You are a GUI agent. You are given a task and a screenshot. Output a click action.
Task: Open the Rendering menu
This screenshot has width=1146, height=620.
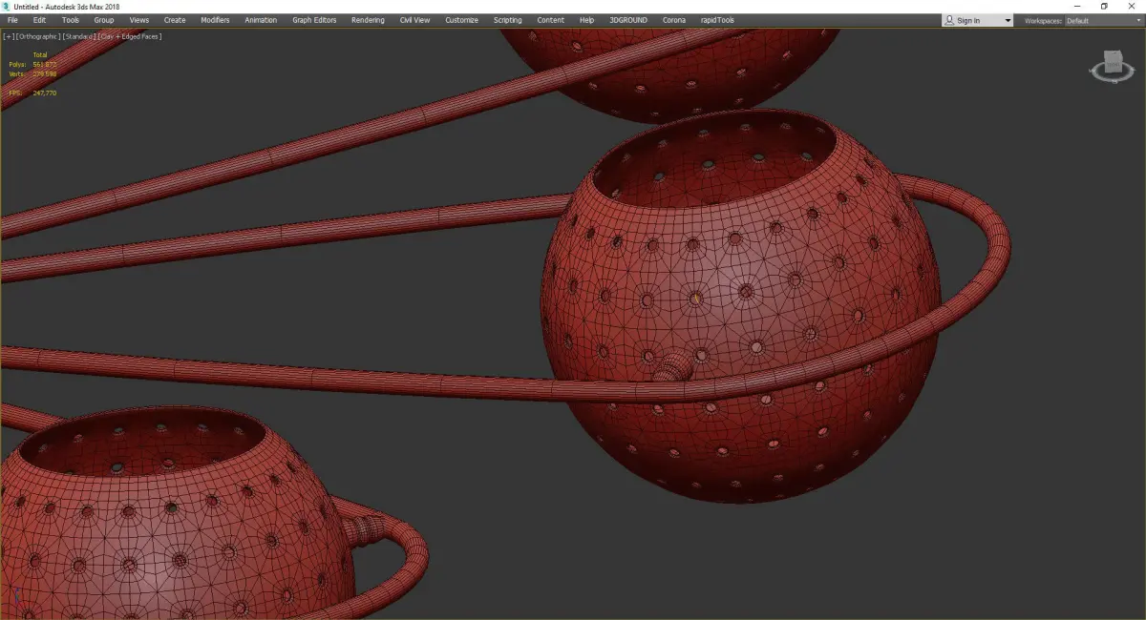tap(368, 20)
